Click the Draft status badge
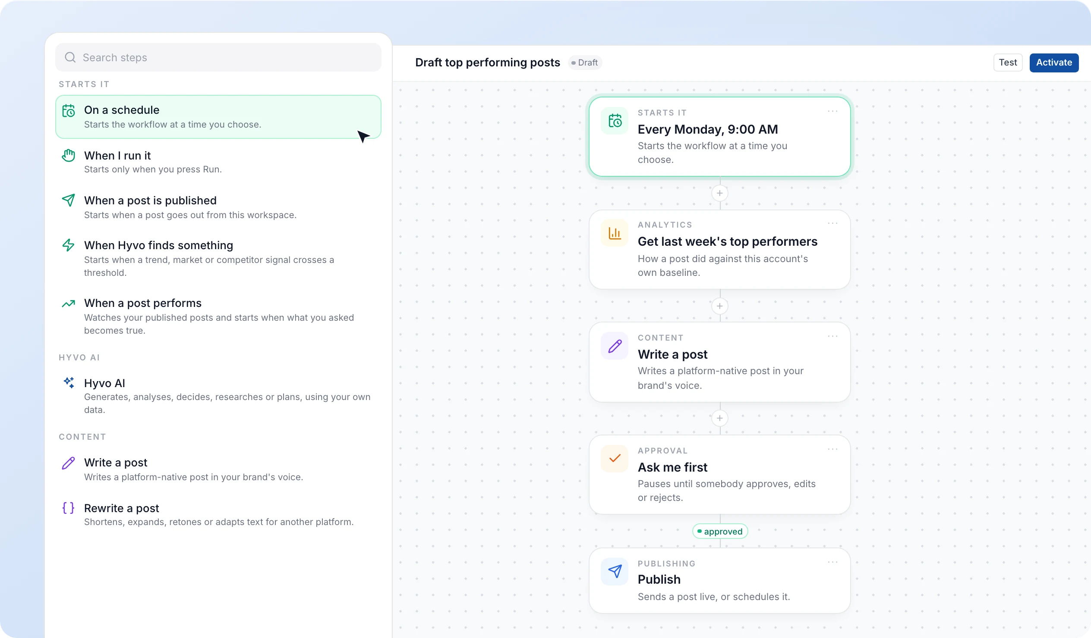Viewport: 1091px width, 638px height. pyautogui.click(x=584, y=63)
